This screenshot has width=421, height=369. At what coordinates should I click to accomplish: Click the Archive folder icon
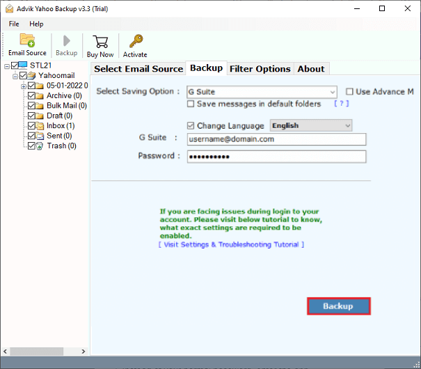40,96
